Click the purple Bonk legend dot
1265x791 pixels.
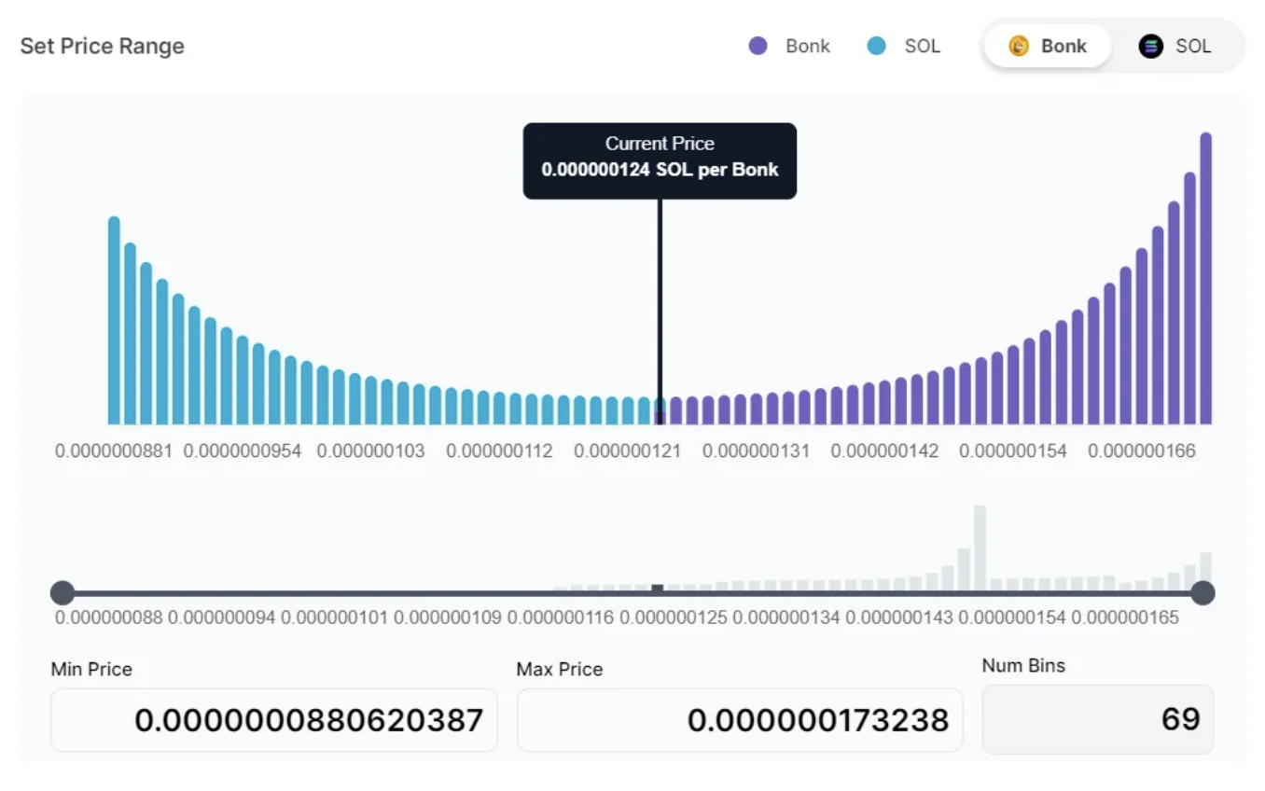pyautogui.click(x=758, y=46)
